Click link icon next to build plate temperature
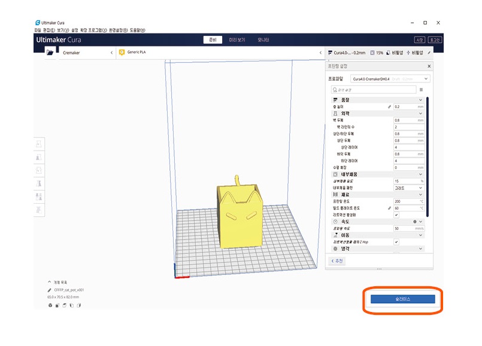The width and height of the screenshot is (482, 346). [x=389, y=208]
